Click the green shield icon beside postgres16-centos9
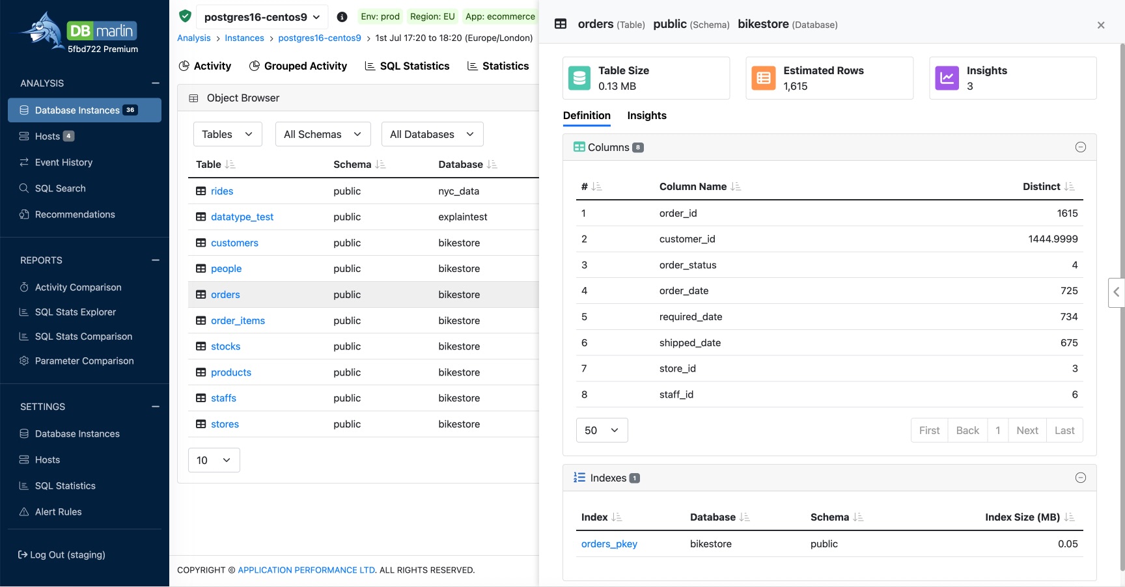Viewport: 1125px width, 587px height. 185,16
